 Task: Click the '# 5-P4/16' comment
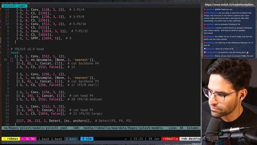[x=78, y=24]
